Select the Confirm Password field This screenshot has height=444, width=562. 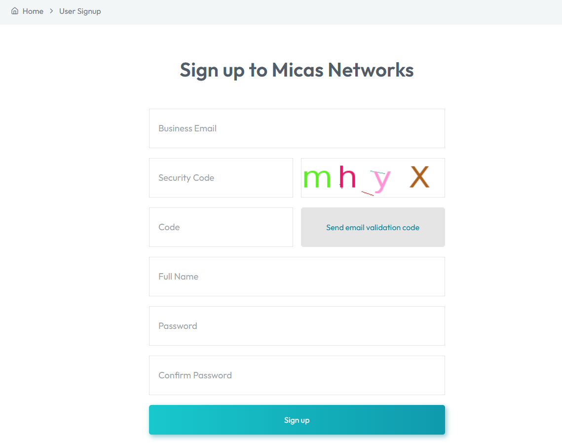(297, 375)
